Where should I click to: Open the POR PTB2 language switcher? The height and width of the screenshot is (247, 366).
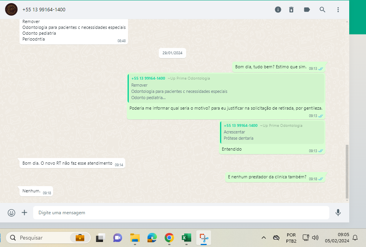[291, 238]
